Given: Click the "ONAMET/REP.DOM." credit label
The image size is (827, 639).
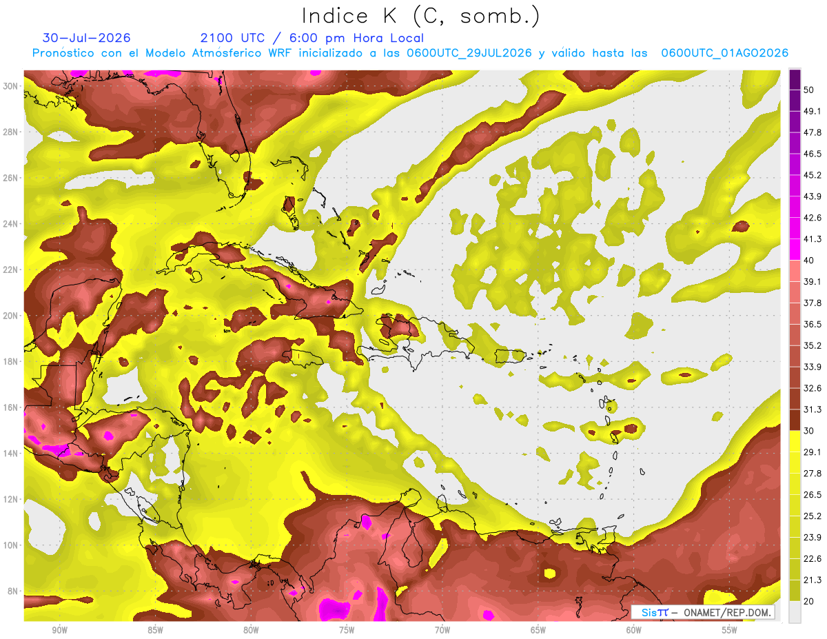Looking at the screenshot, I should point(728,612).
